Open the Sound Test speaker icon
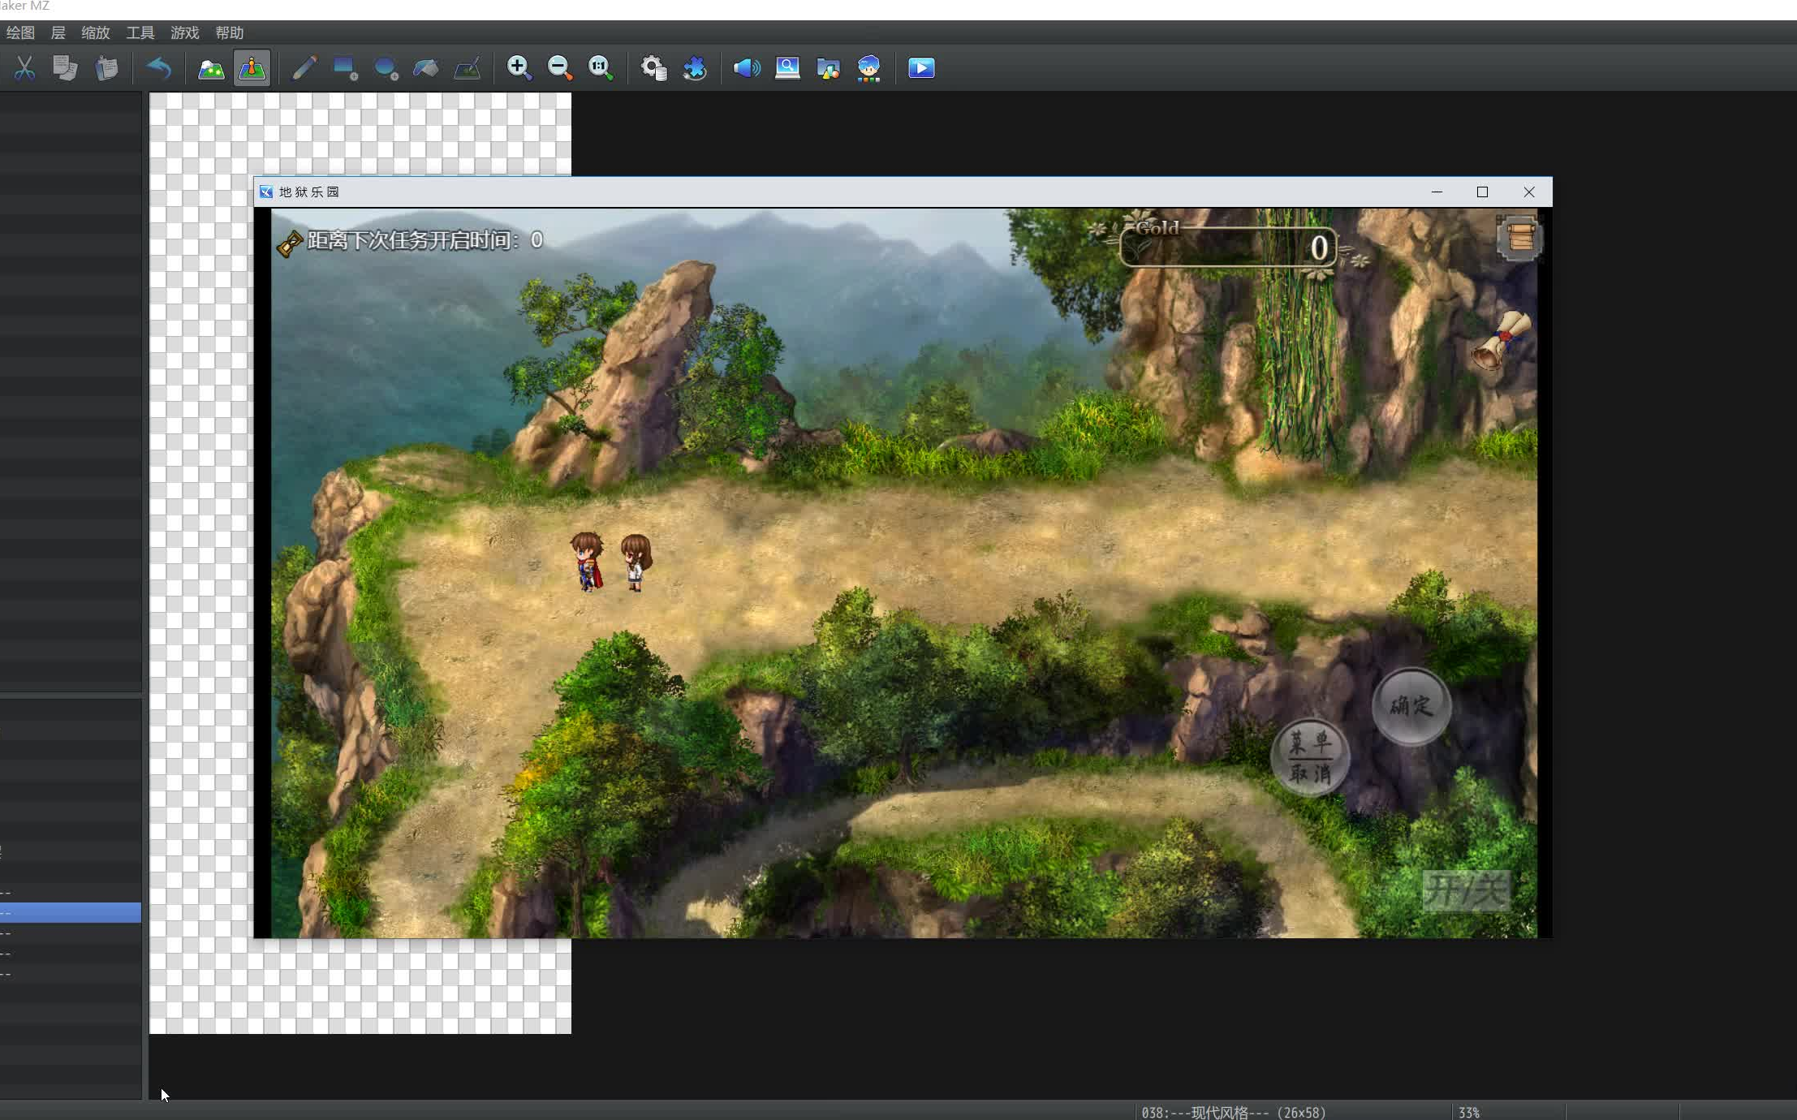 point(746,68)
